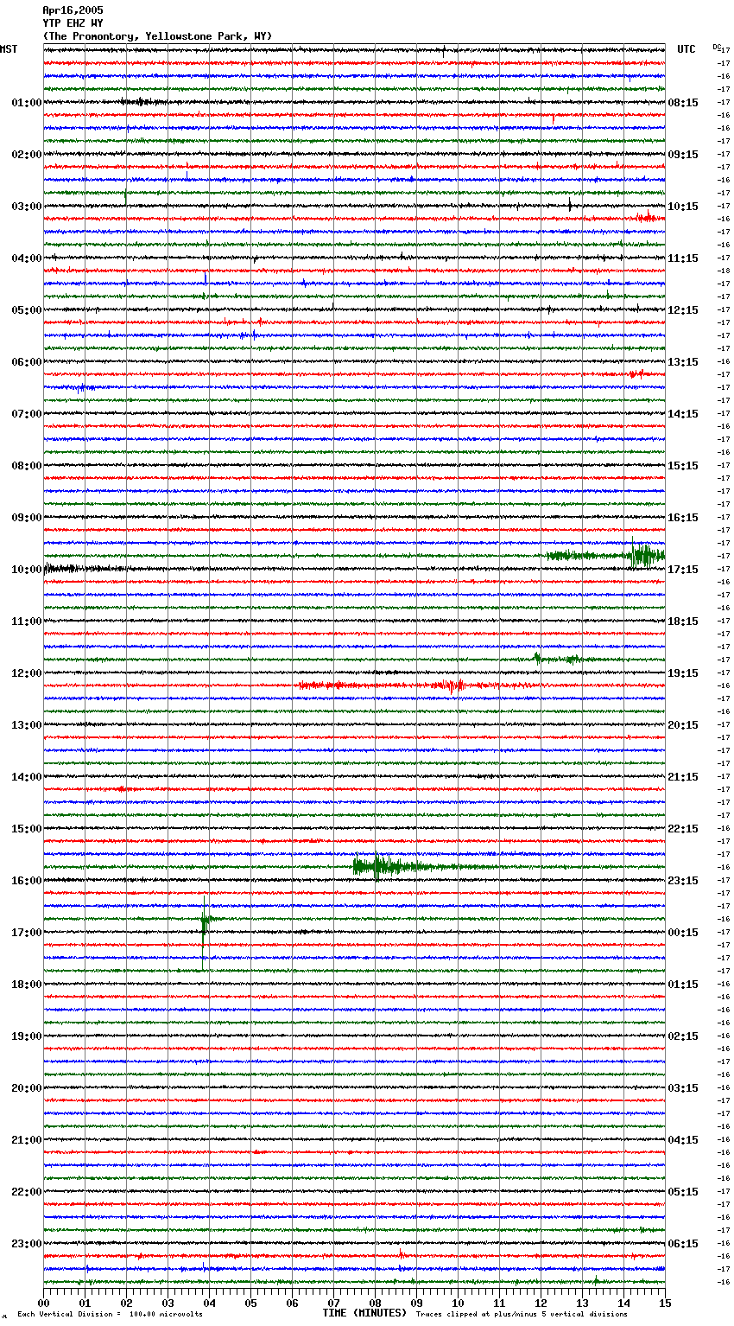This screenshot has width=734, height=1326.
Task: Click the 13 tick on the bottom minutes axis
Action: 582,1303
